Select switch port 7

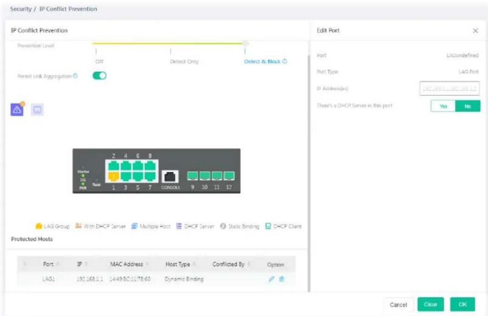tap(150, 176)
